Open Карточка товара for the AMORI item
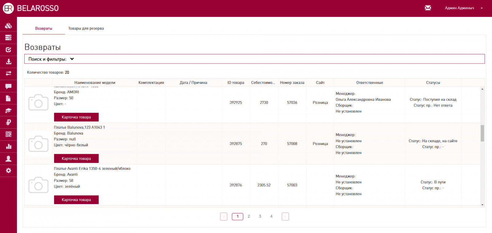Screen dimensions: 492x233 tap(76, 117)
